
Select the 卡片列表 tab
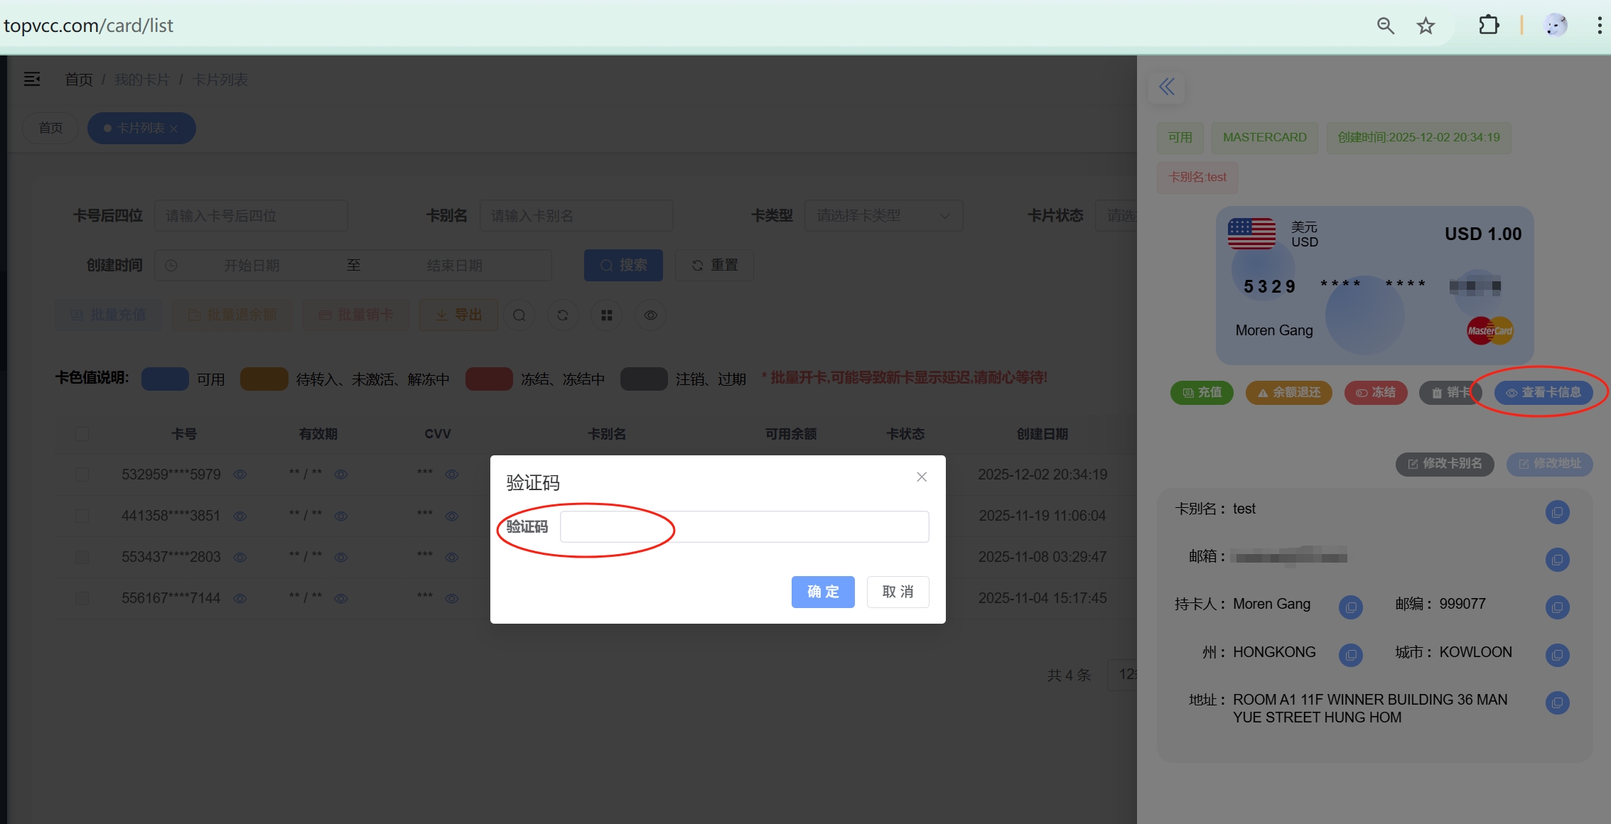tap(140, 128)
